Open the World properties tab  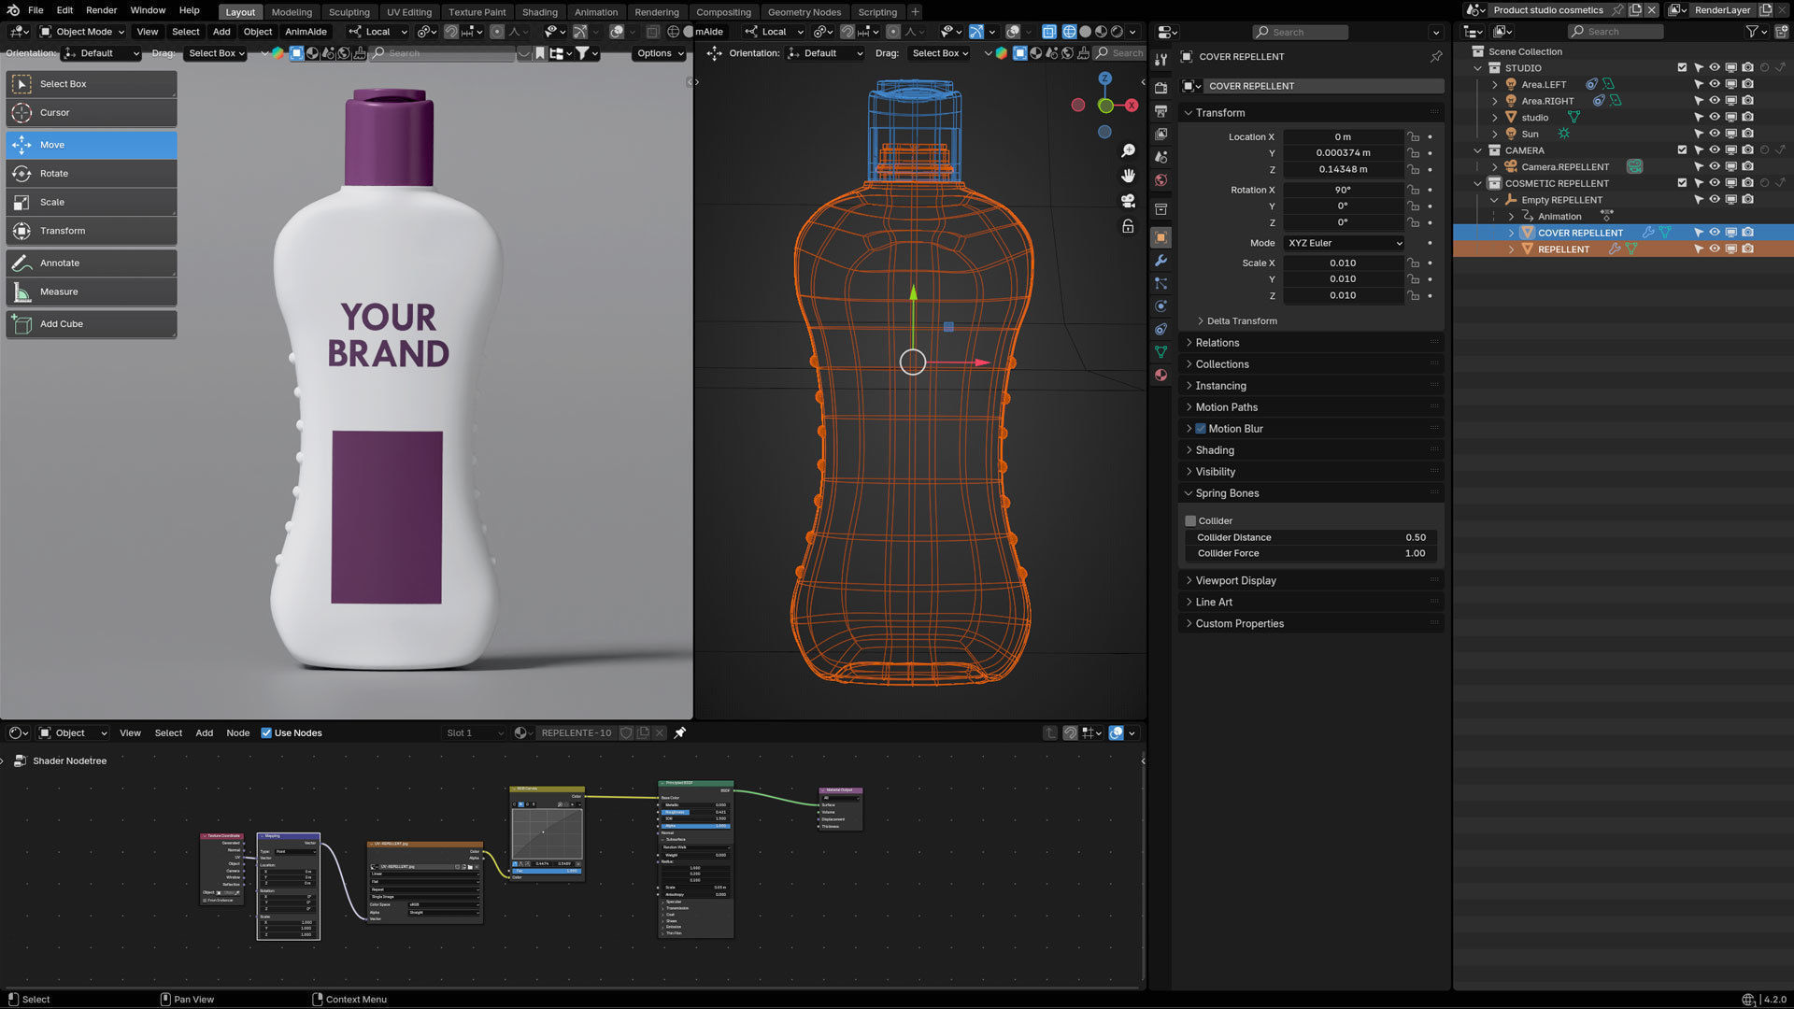[1160, 180]
